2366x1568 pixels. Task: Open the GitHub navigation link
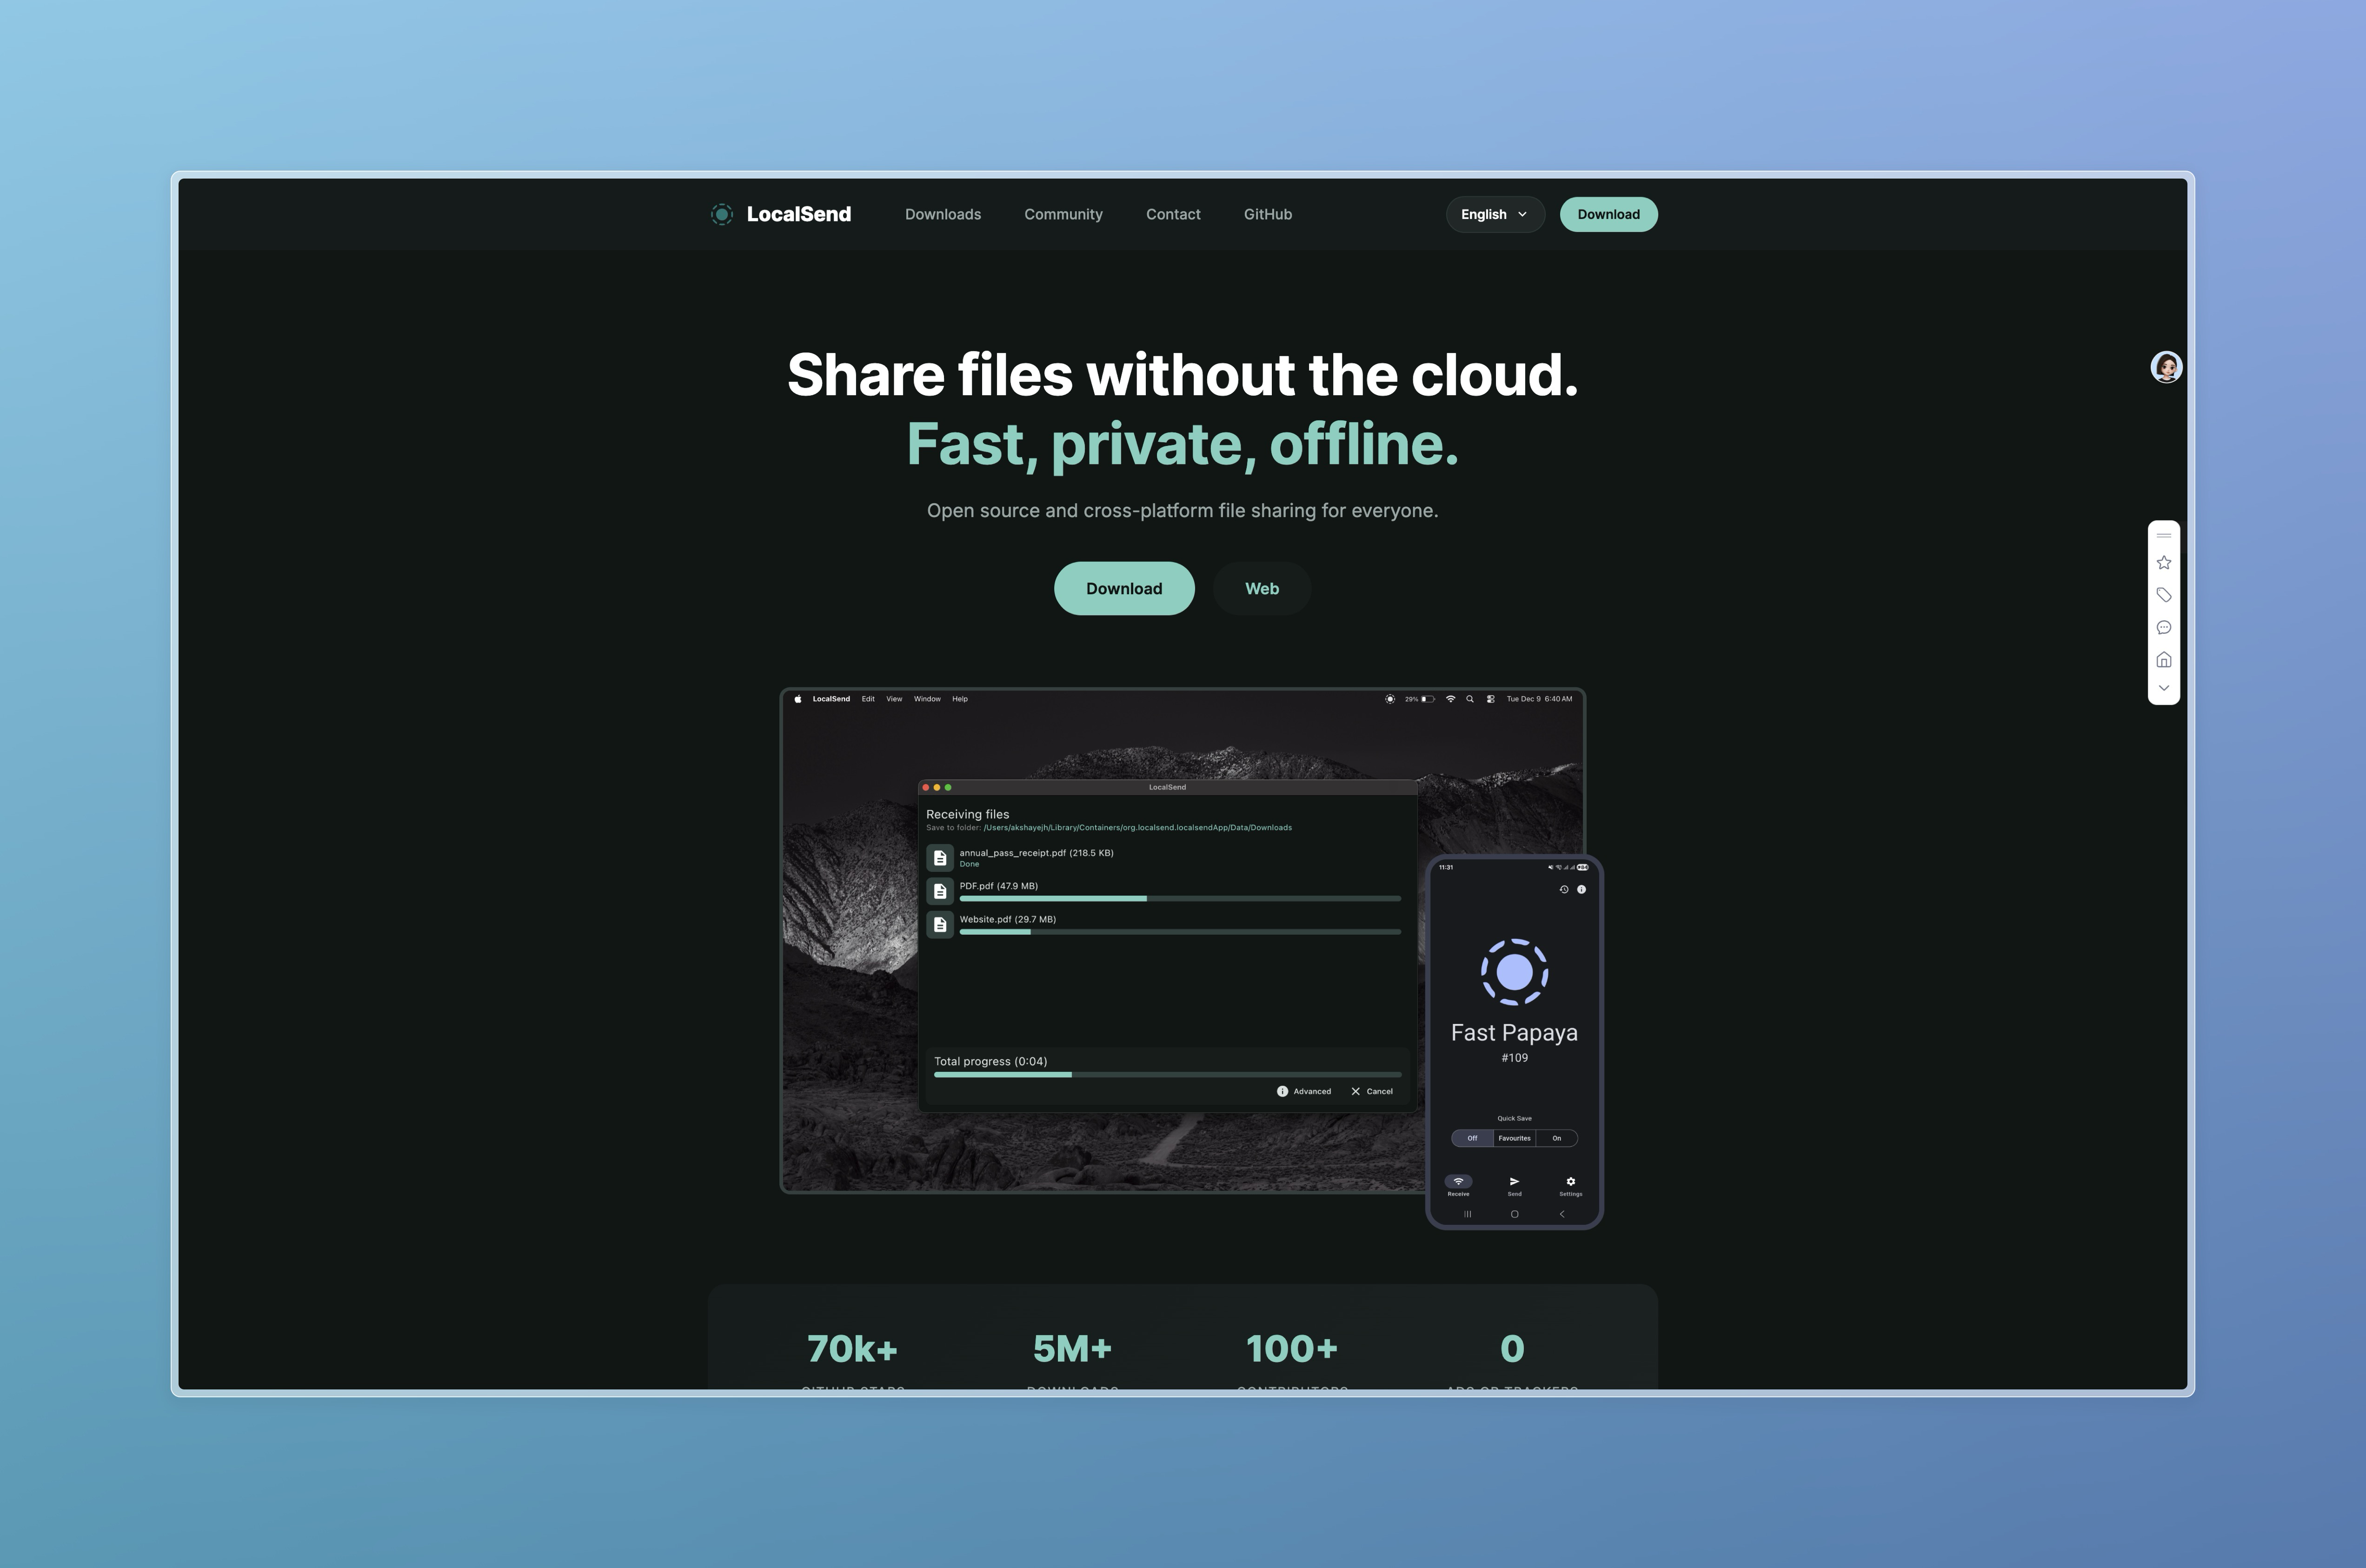1267,214
